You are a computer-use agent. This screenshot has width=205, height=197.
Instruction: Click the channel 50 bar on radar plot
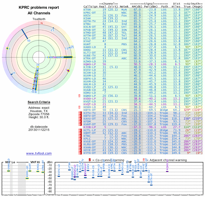coord(25,34)
